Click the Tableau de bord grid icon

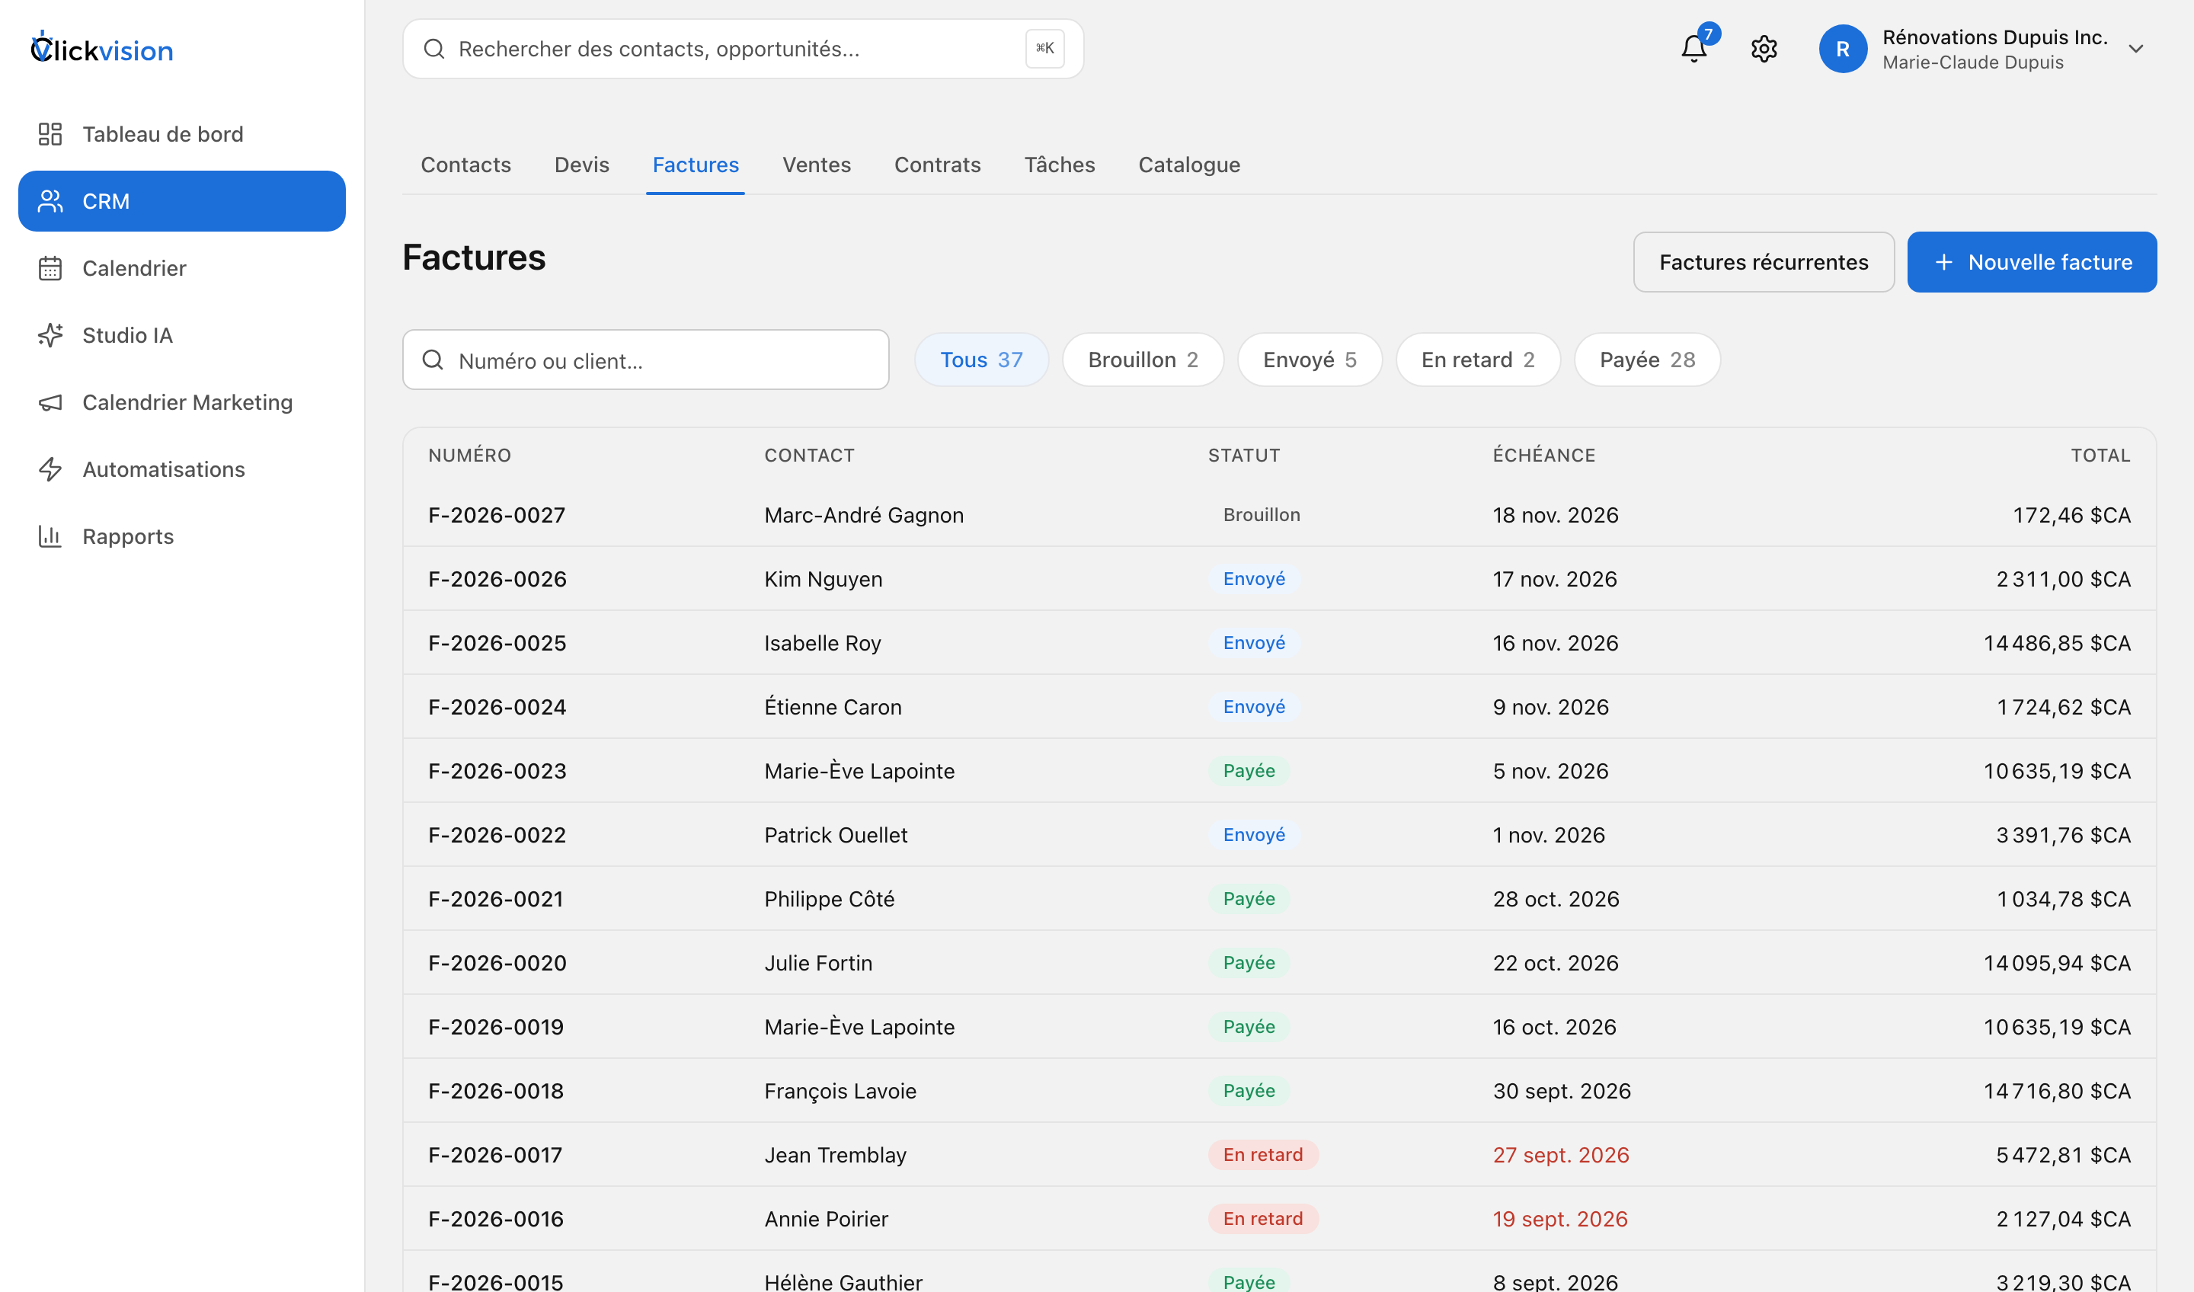point(50,134)
